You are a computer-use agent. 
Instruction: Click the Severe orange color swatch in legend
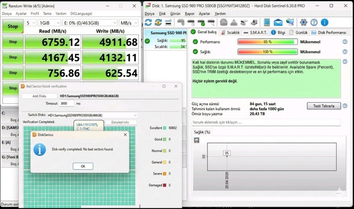click(x=165, y=174)
